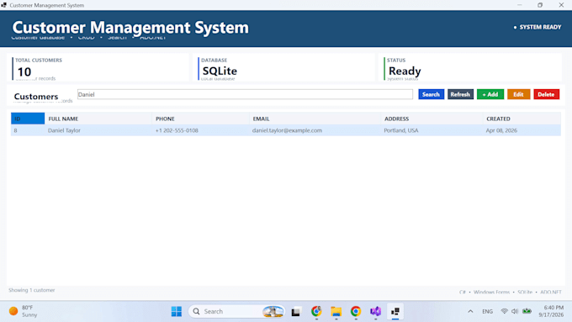Sort by the EMAIL column header

coord(315,119)
